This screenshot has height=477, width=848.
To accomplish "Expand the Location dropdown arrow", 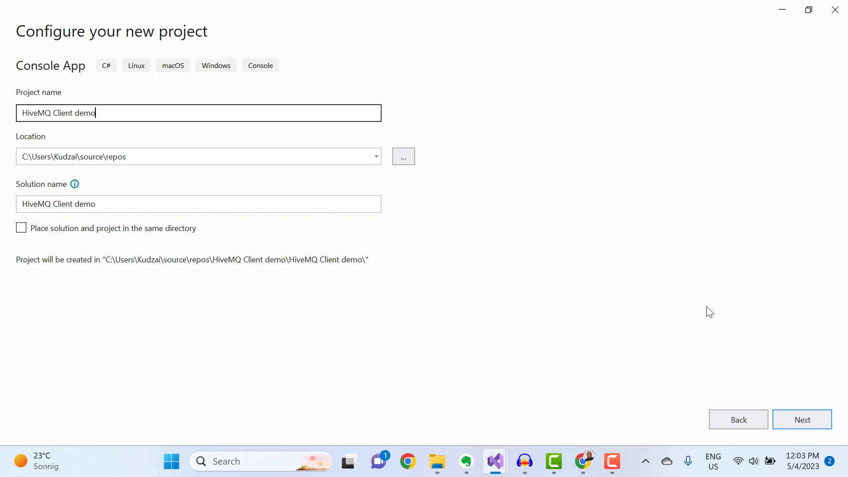I will [376, 157].
